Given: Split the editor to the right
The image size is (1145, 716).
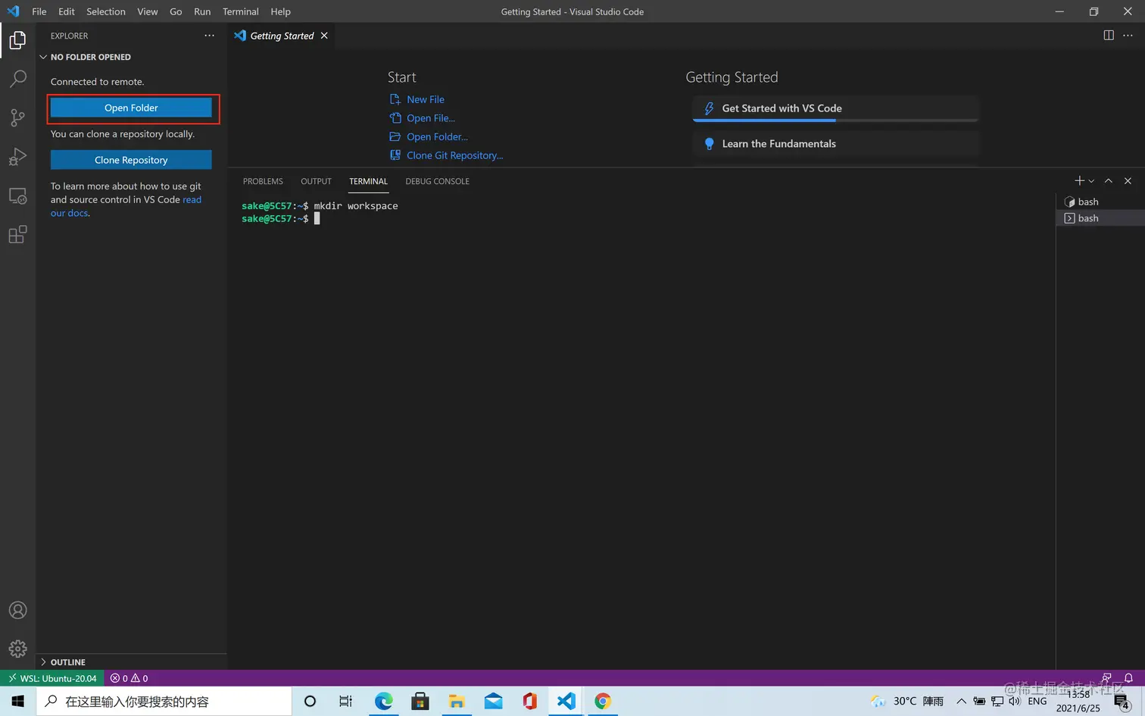Looking at the screenshot, I should [1109, 36].
